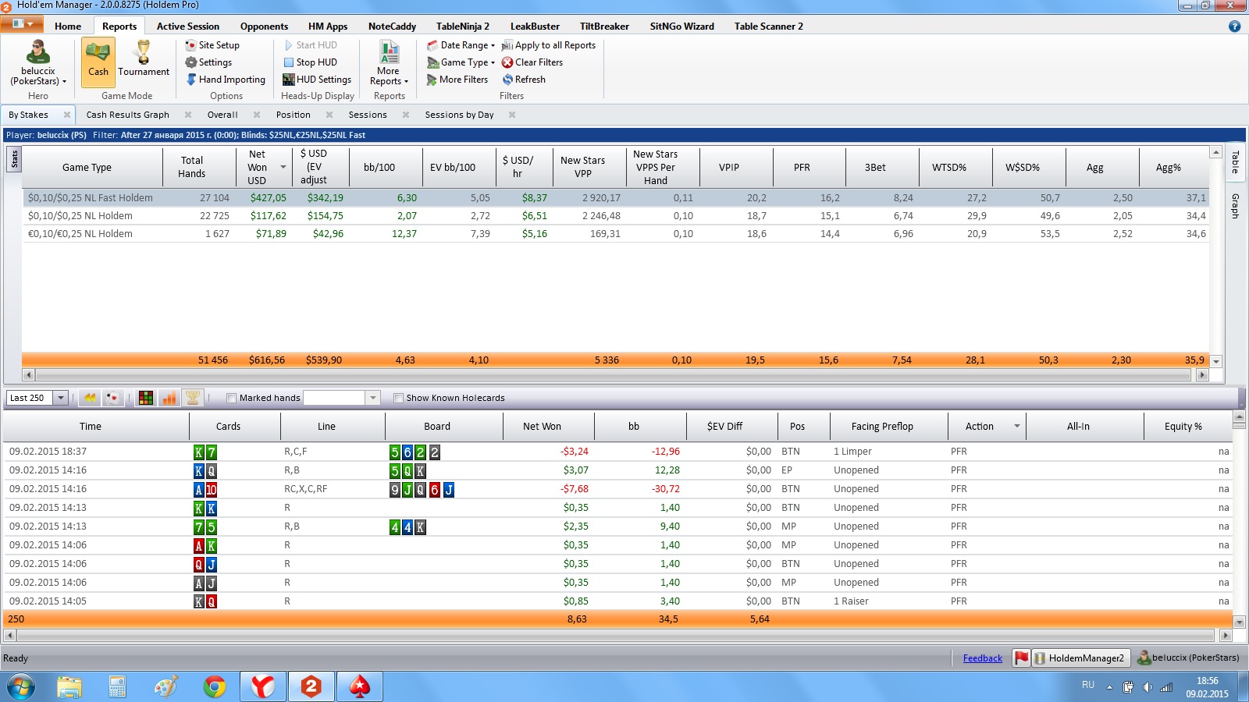Click the Feedback link

coord(982,658)
